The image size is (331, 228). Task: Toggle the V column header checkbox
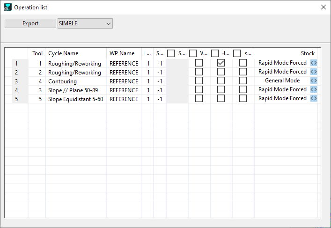point(193,53)
